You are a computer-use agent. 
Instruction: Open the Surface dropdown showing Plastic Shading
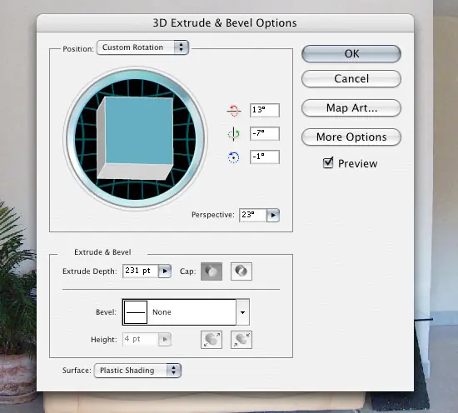click(137, 371)
